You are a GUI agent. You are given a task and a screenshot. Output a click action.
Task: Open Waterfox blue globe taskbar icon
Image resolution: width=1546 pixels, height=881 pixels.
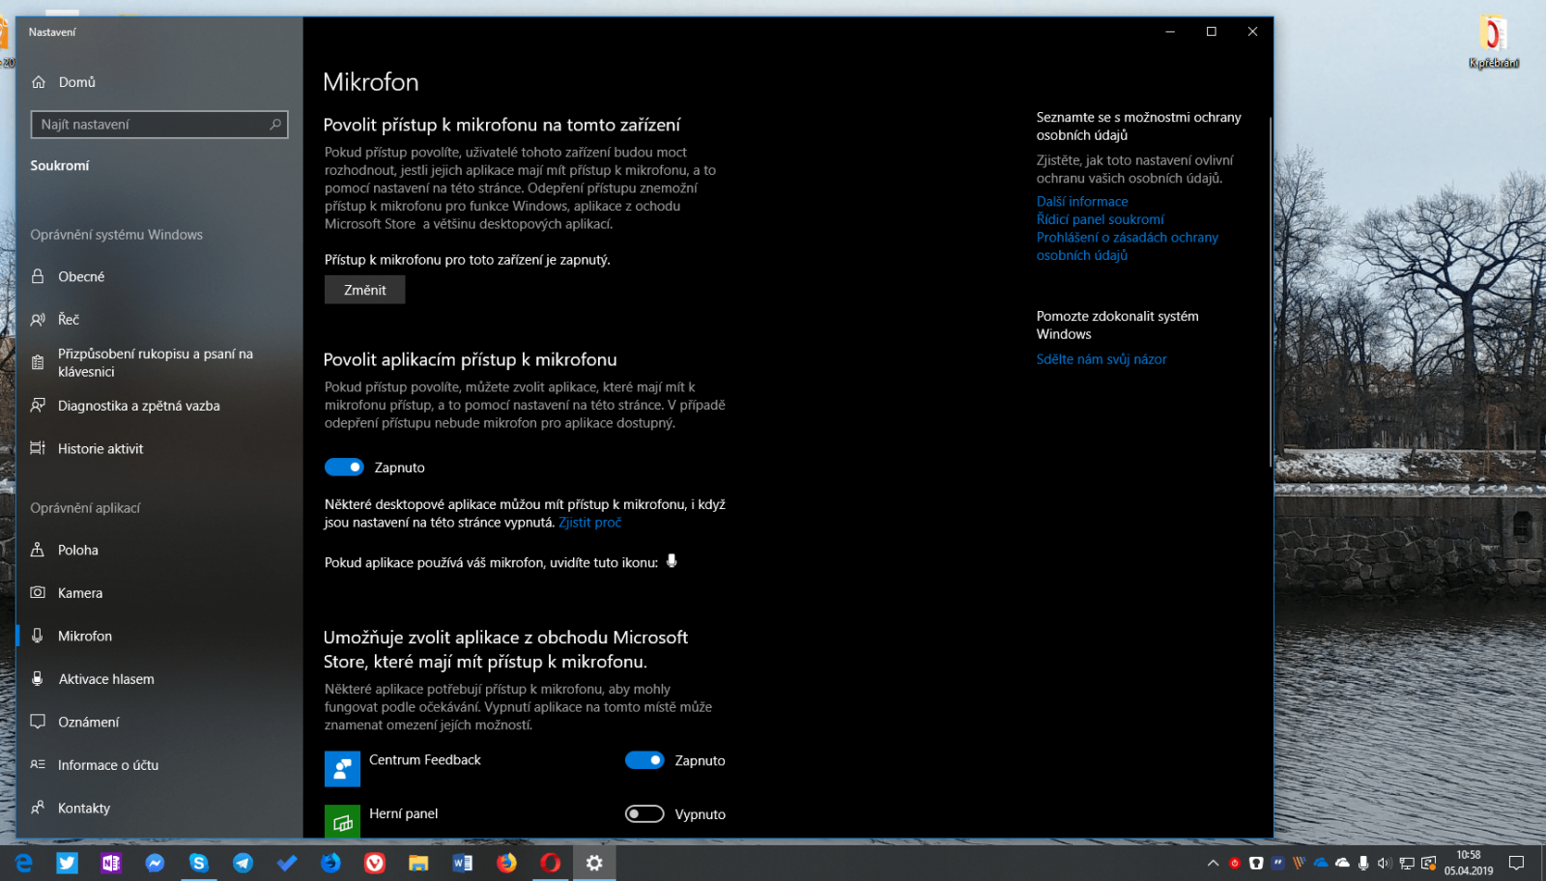(330, 863)
